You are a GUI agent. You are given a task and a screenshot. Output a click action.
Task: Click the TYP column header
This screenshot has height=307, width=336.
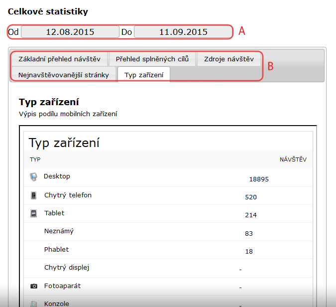pyautogui.click(x=35, y=159)
